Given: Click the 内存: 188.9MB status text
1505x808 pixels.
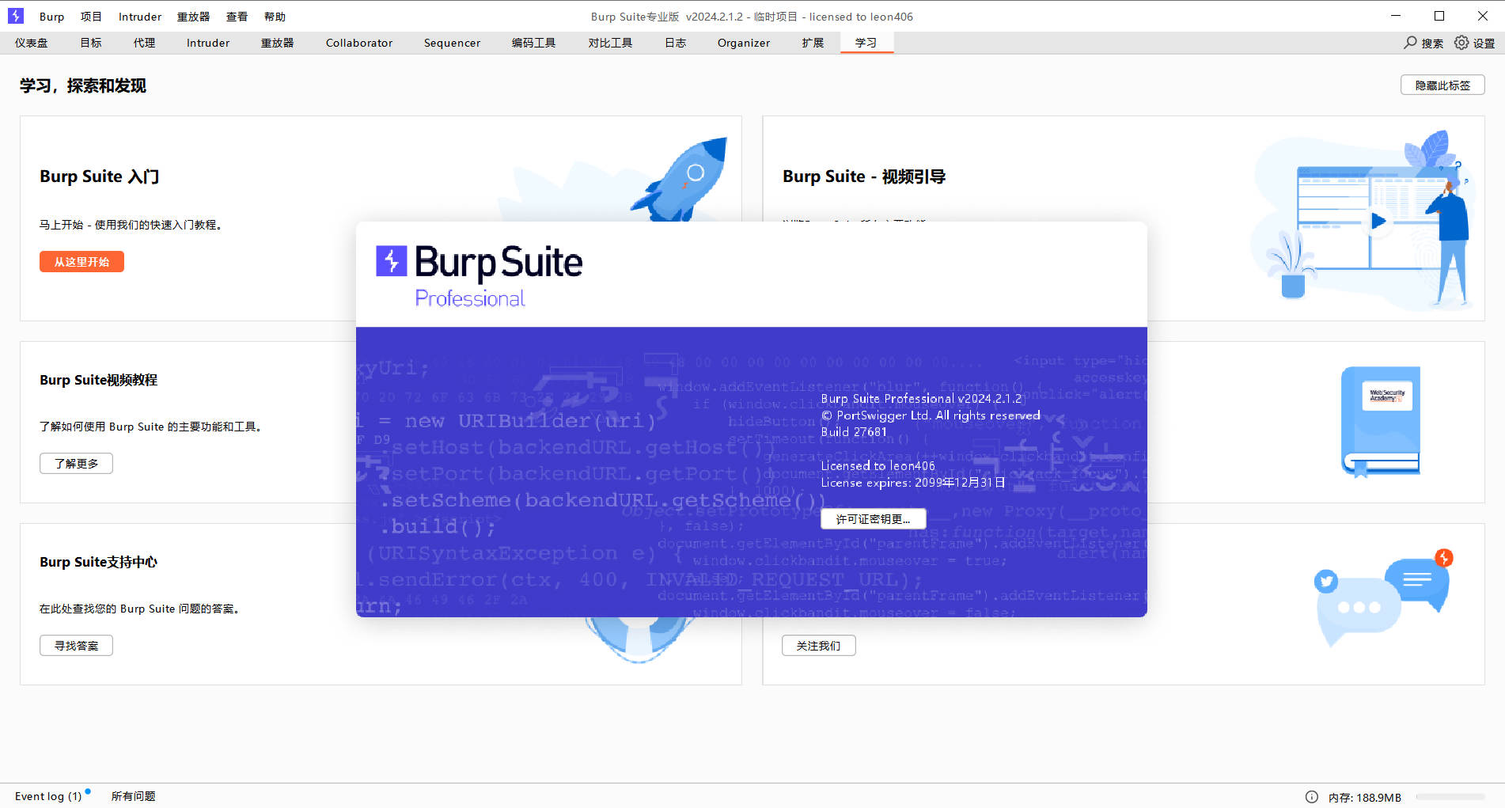Looking at the screenshot, I should coord(1365,798).
